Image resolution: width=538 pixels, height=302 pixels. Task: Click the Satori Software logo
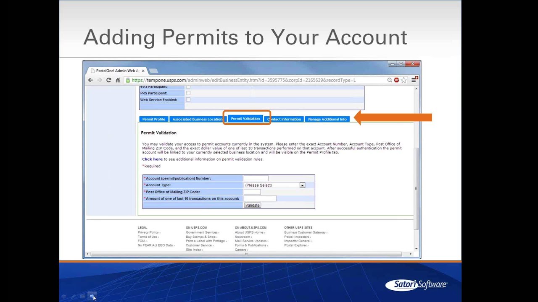(416, 285)
